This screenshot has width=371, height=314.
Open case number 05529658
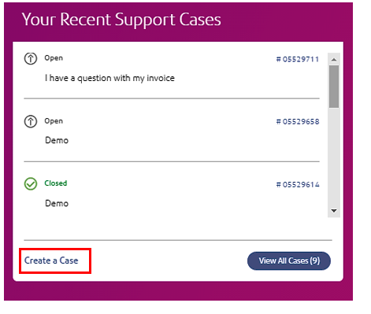[298, 122]
